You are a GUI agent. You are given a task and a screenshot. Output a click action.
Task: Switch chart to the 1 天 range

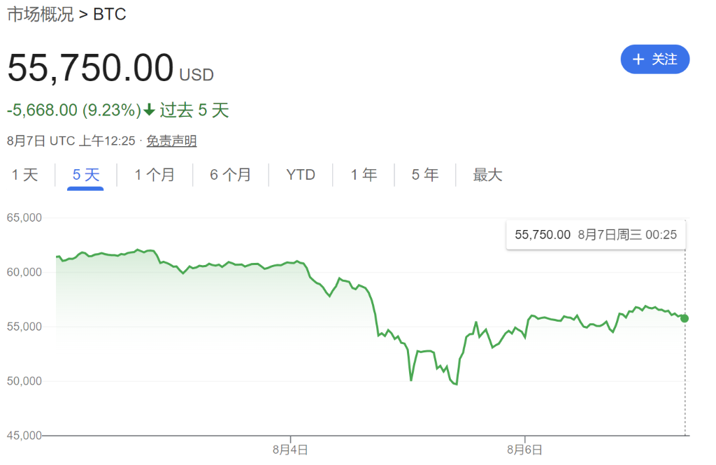pyautogui.click(x=24, y=175)
